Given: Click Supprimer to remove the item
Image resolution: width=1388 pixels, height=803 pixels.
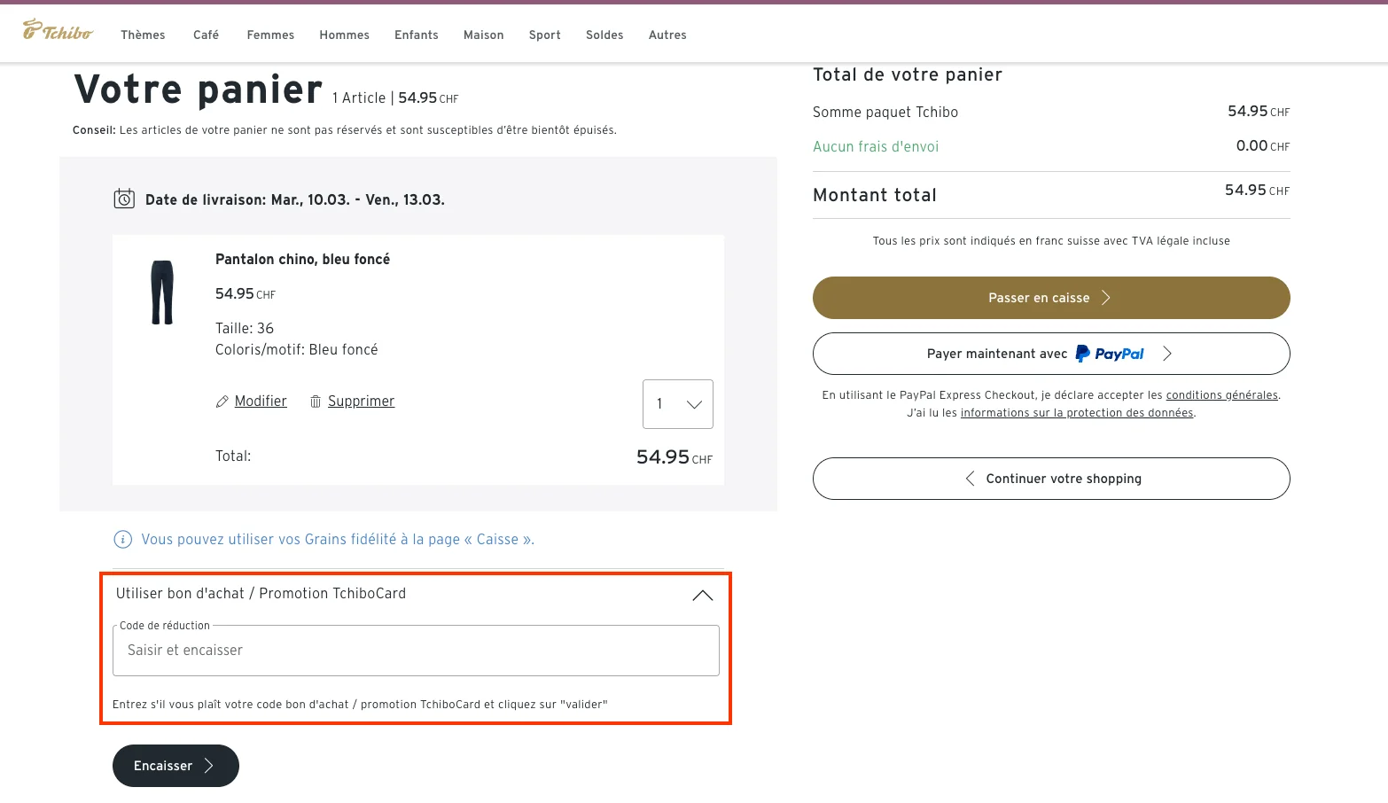Looking at the screenshot, I should (361, 401).
